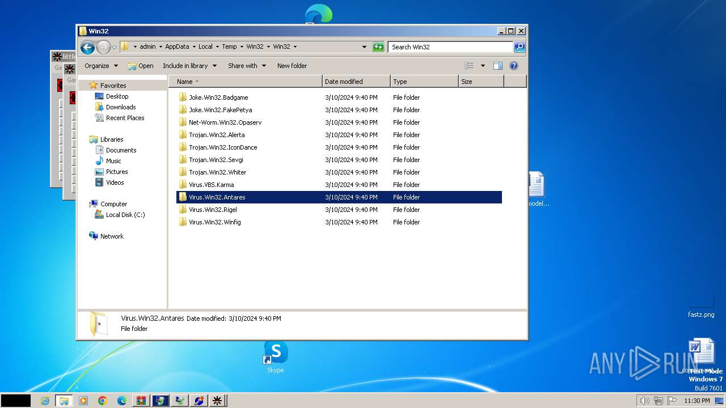Click in the Search Win32 field
726x408 pixels.
(x=451, y=47)
